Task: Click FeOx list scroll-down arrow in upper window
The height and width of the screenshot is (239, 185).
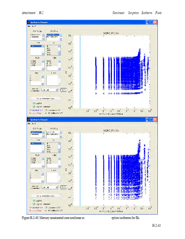Action: pos(43,69)
